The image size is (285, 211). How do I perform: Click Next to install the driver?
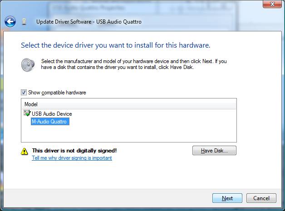[x=227, y=198]
